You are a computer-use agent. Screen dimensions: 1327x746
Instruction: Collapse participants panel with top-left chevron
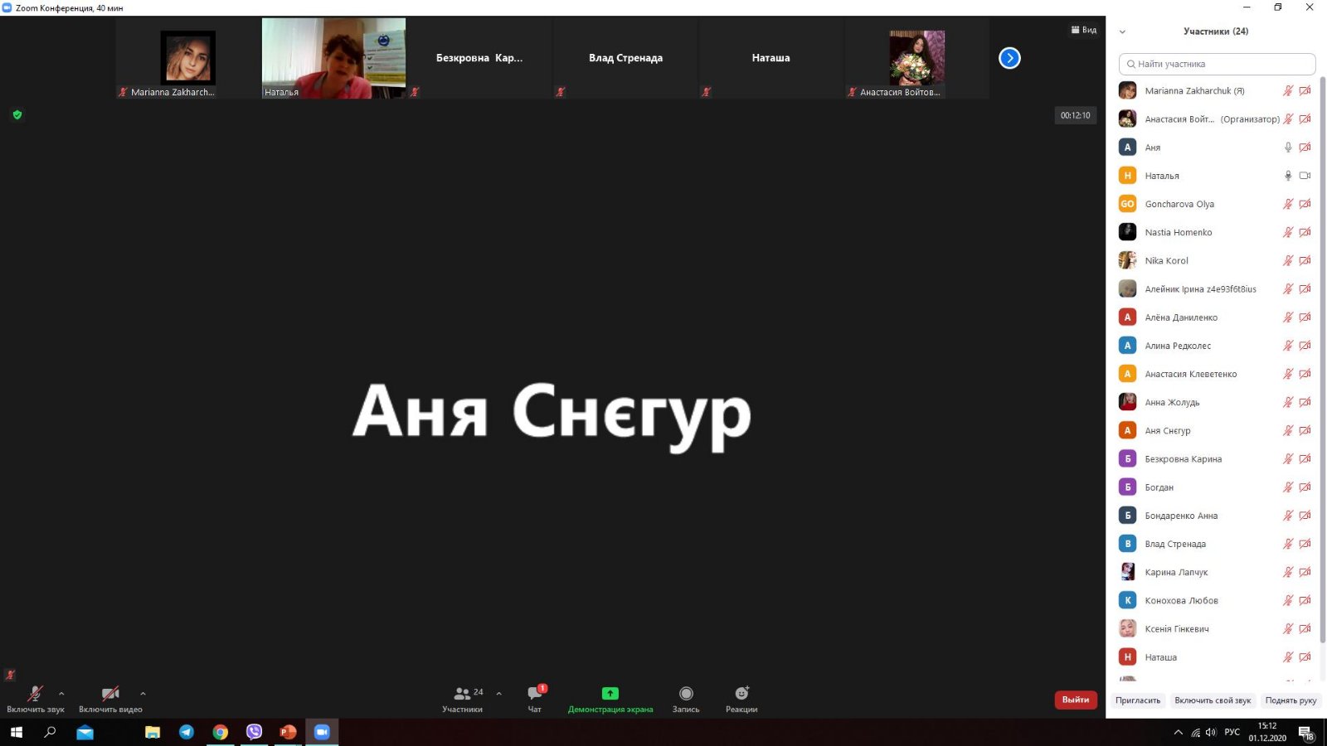(1122, 31)
